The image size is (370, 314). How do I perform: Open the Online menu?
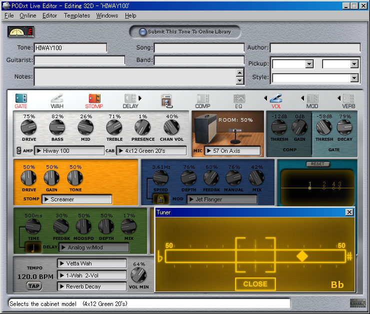[x=28, y=16]
